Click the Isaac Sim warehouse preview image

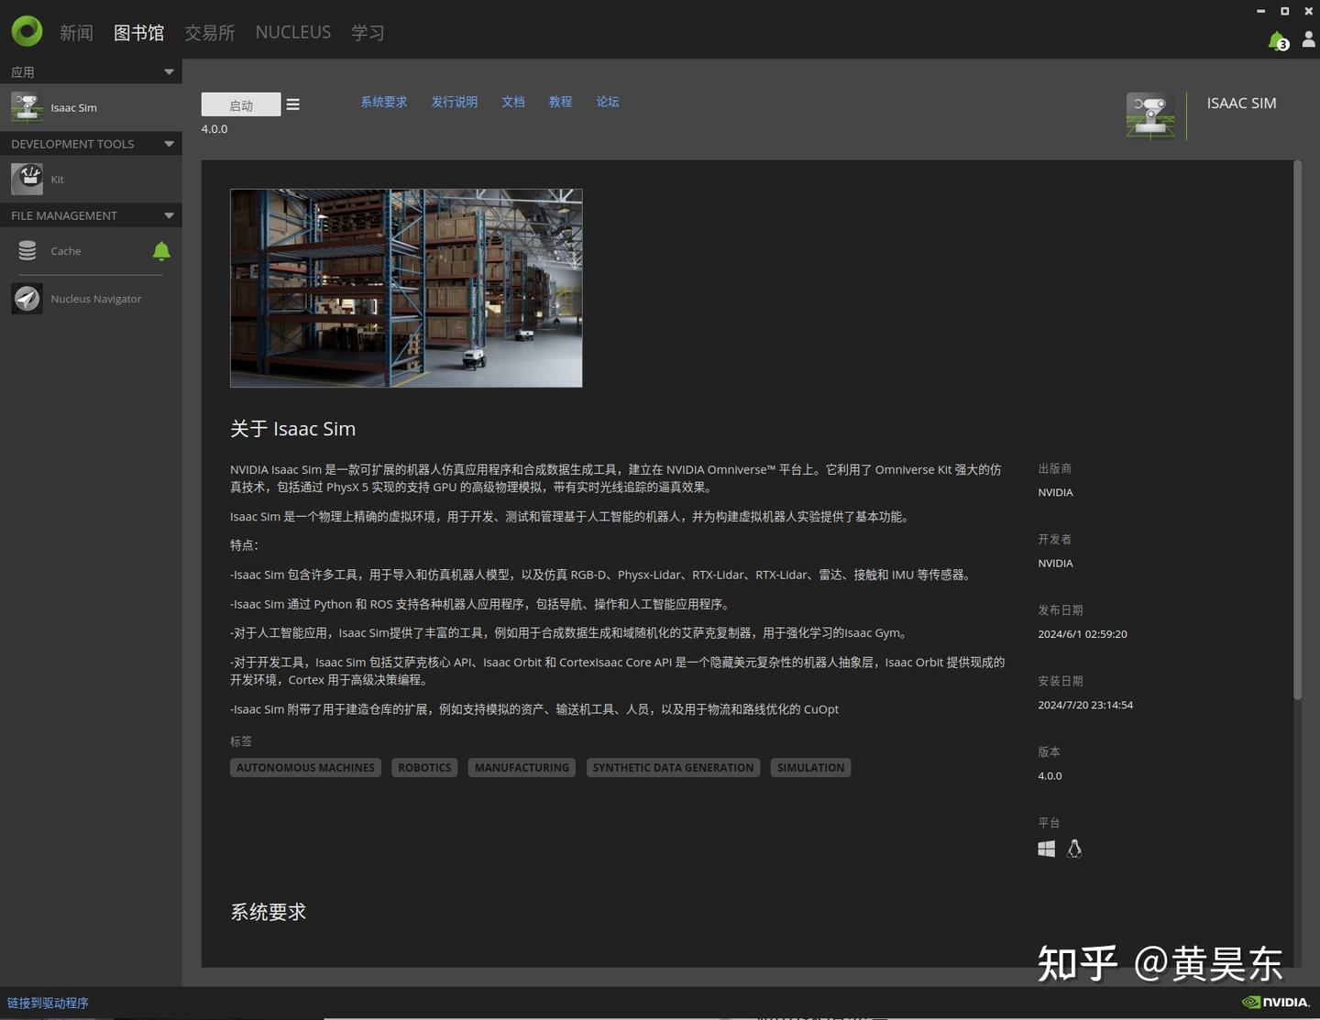406,287
